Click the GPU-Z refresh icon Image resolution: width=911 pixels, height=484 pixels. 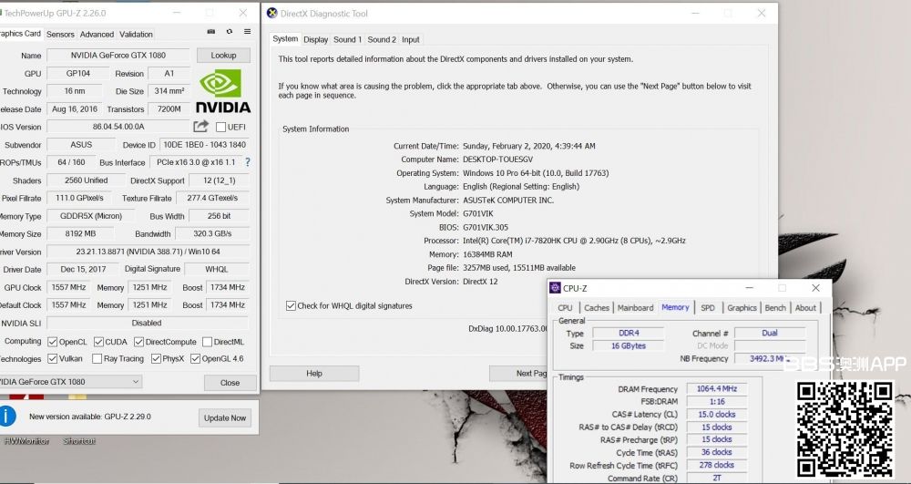pyautogui.click(x=230, y=32)
